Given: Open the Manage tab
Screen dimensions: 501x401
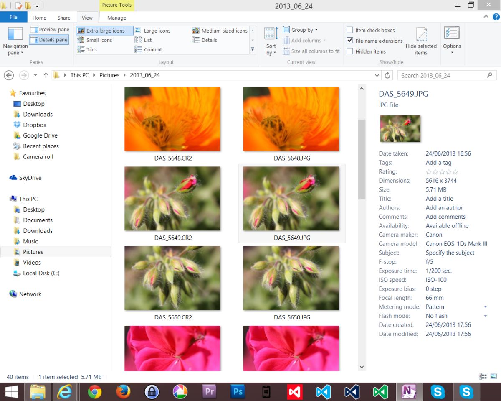Looking at the screenshot, I should (116, 18).
